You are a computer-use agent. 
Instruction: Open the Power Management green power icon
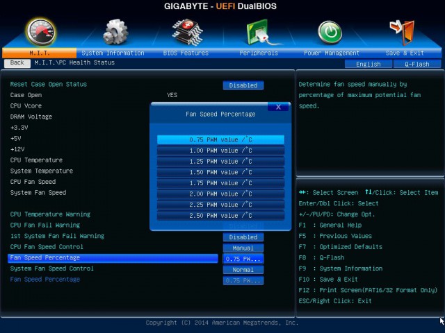pos(330,33)
